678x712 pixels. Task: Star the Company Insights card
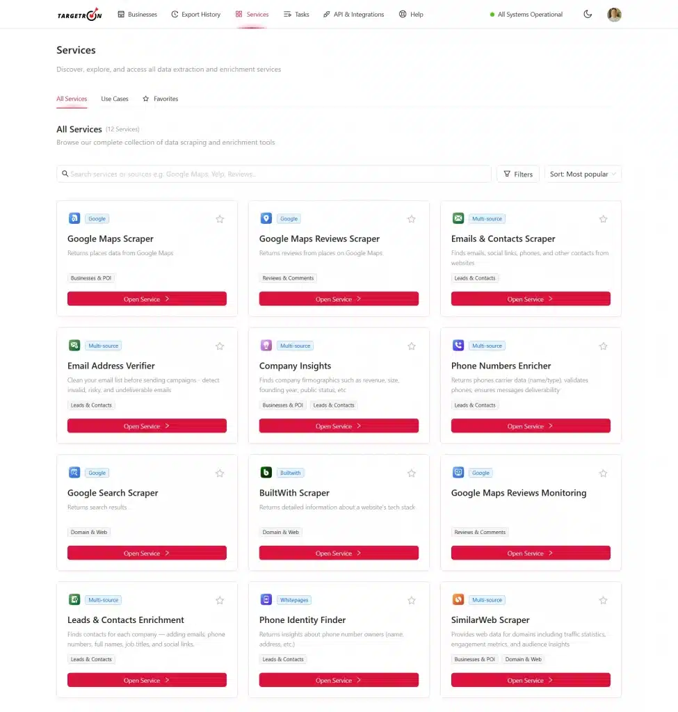tap(412, 346)
